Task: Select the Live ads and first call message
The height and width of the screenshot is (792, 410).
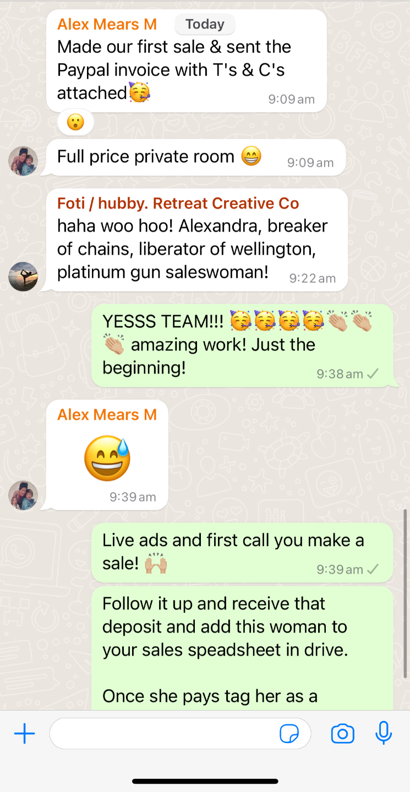Action: pyautogui.click(x=242, y=552)
